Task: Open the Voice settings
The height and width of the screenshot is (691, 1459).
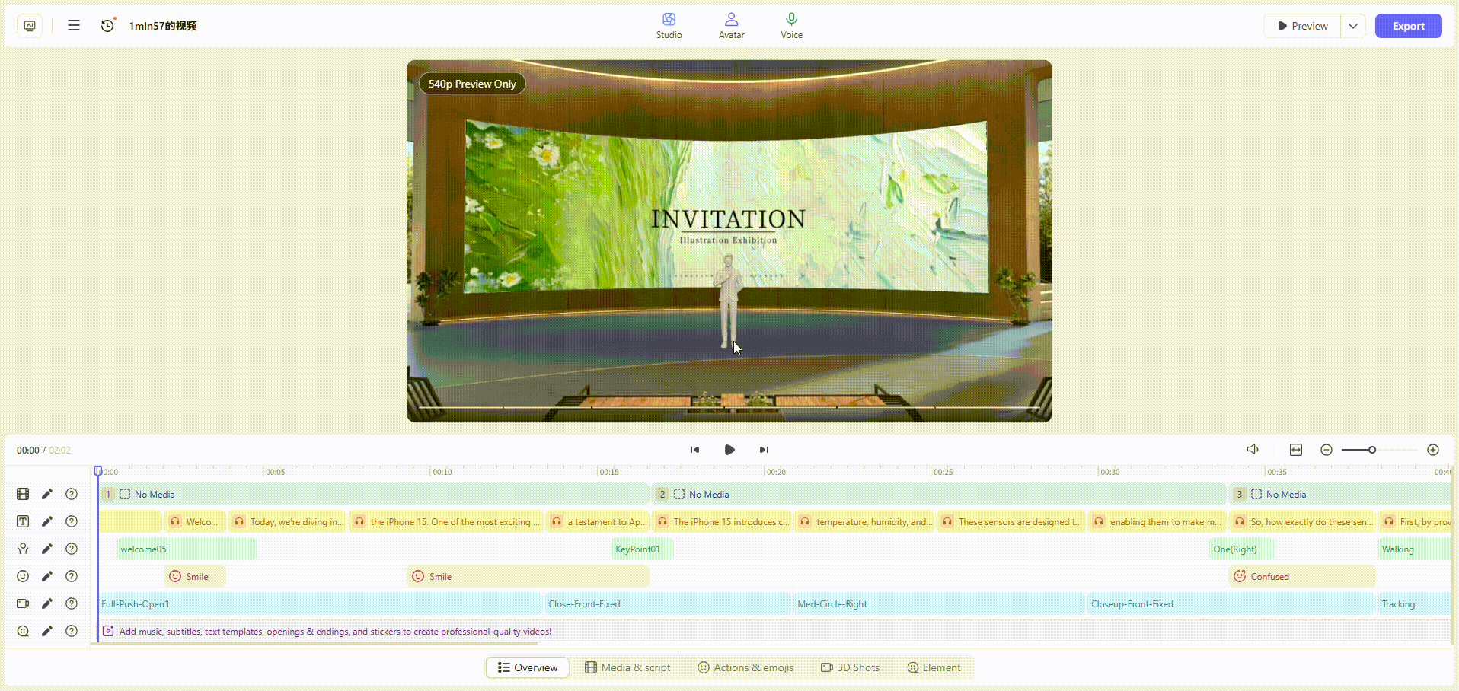Action: 791,25
